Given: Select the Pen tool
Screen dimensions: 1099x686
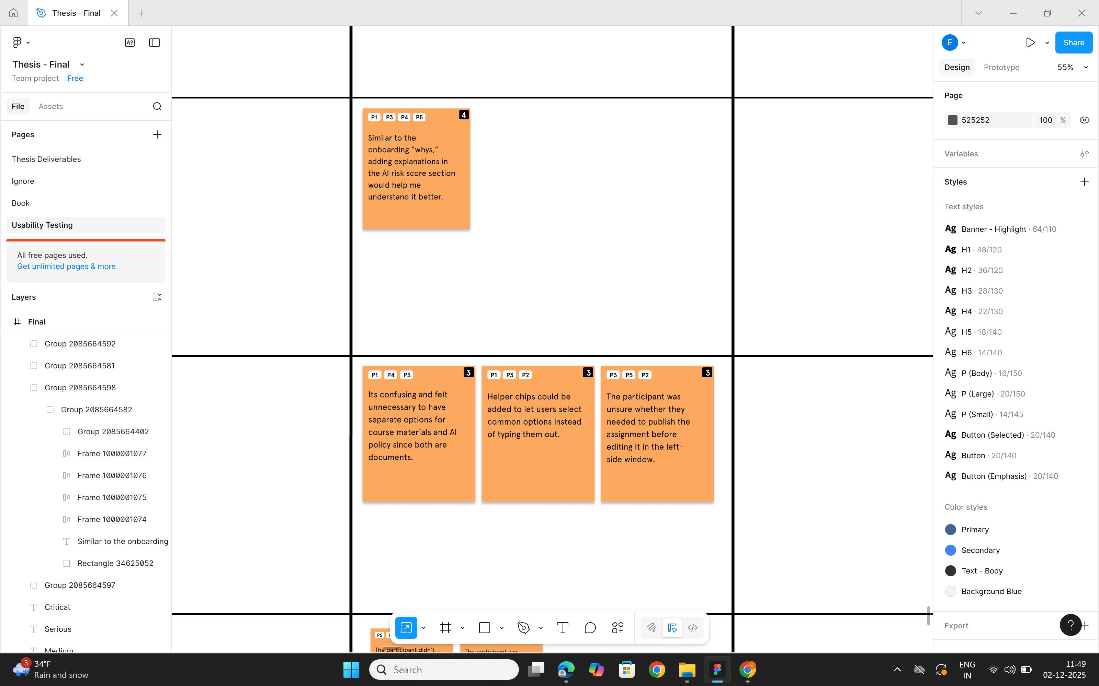Looking at the screenshot, I should [x=524, y=628].
